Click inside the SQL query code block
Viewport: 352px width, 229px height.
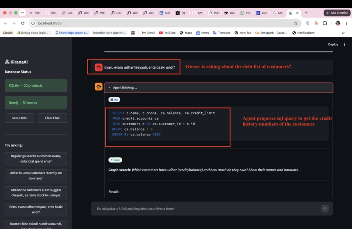point(218,124)
